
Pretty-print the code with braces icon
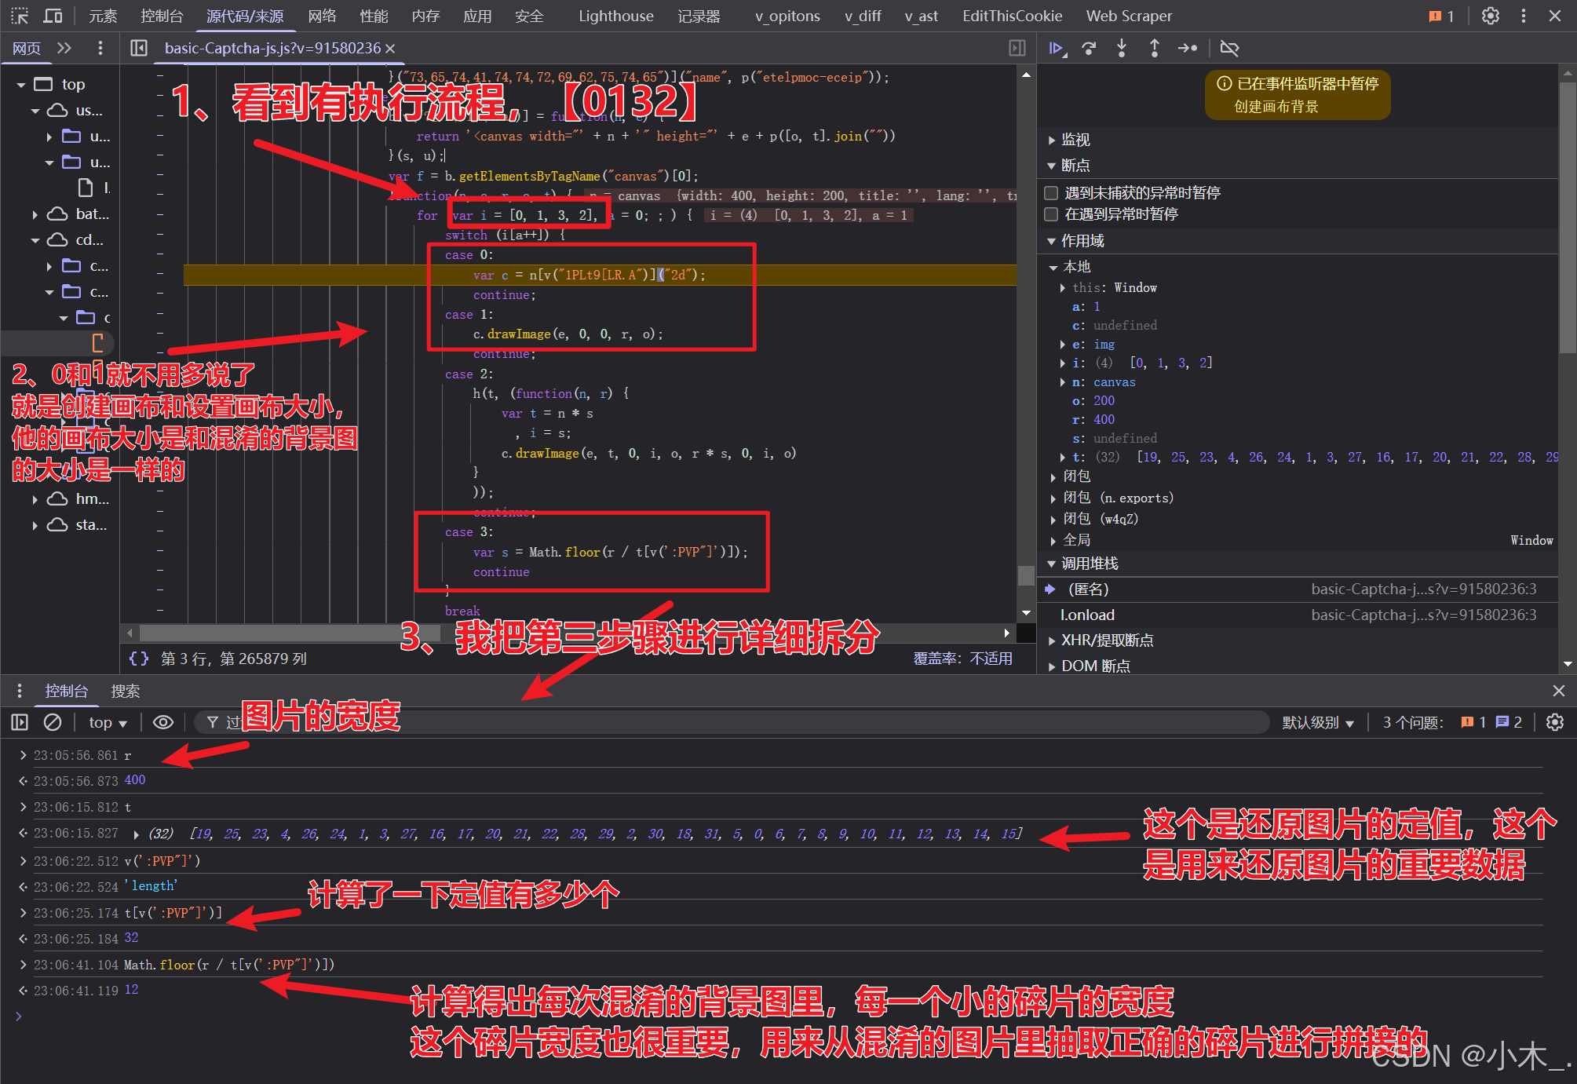(139, 659)
